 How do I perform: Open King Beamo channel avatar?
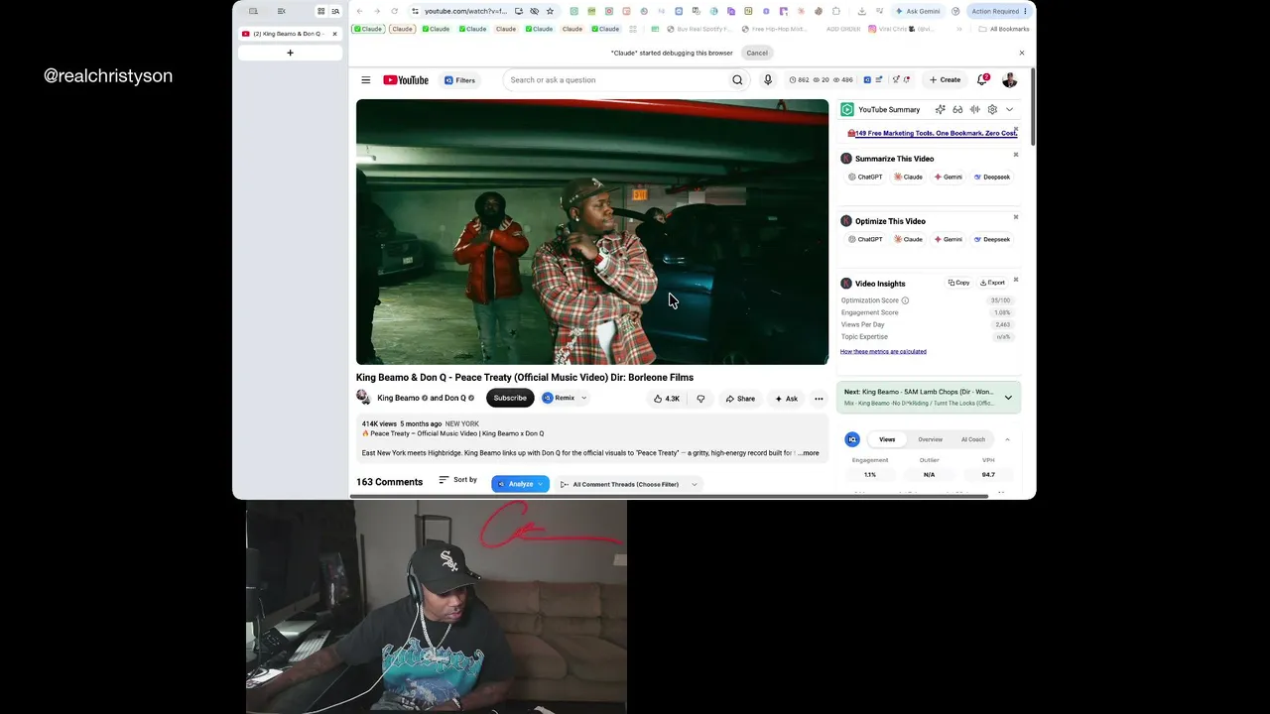(x=364, y=398)
